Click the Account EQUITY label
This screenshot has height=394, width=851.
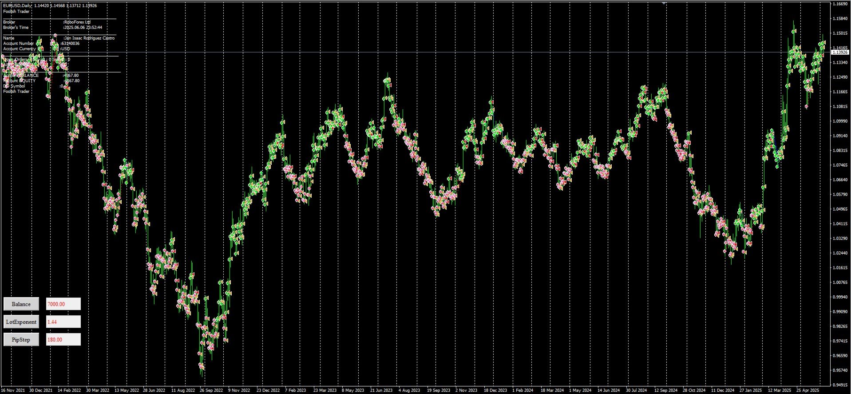pos(19,81)
